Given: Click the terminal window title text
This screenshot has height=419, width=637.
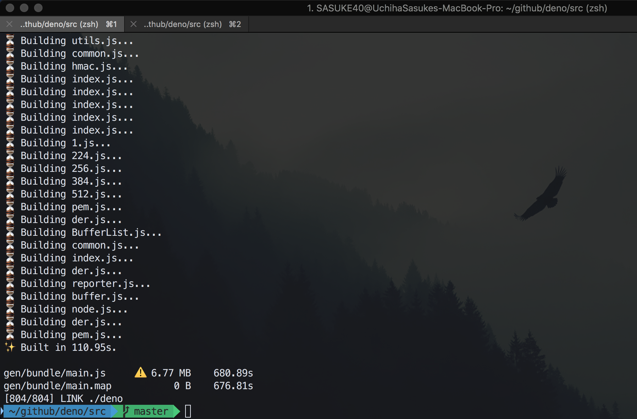Looking at the screenshot, I should point(457,8).
